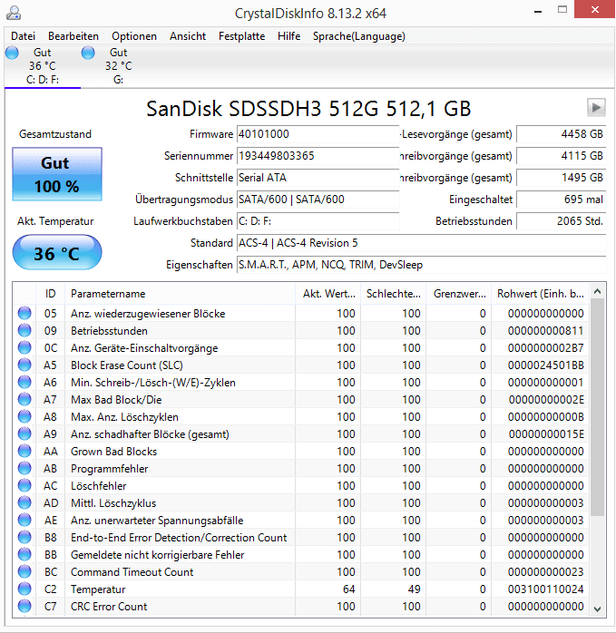Click the 695 mal power-on count value
This screenshot has height=633, width=616.
[561, 200]
